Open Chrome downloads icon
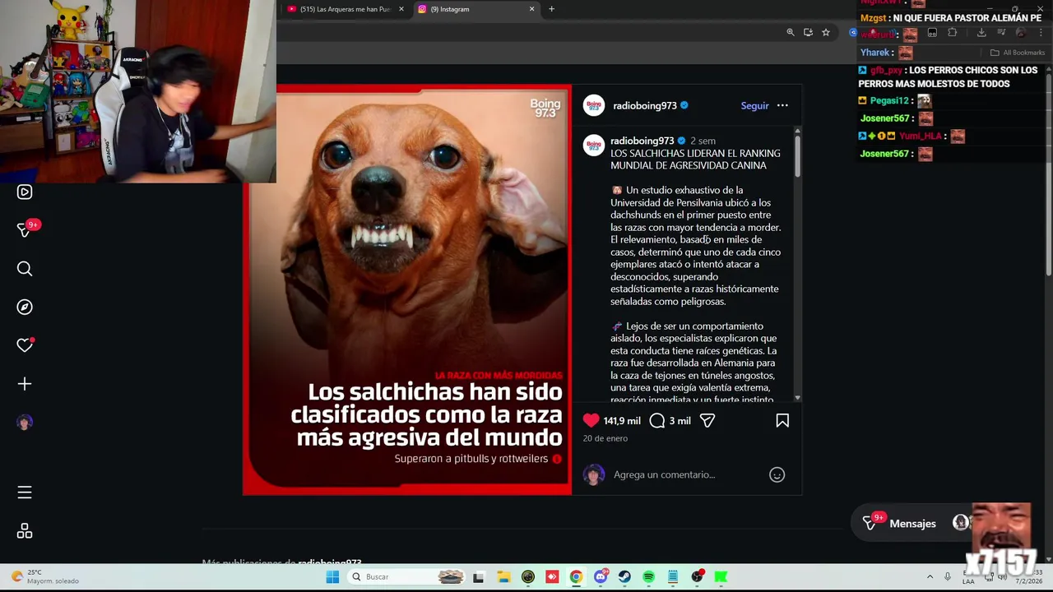1053x592 pixels. (x=981, y=32)
